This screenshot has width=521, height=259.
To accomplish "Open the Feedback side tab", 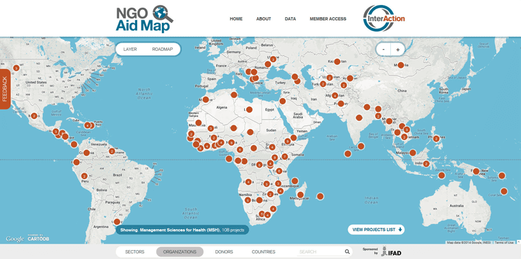I will click(x=5, y=89).
